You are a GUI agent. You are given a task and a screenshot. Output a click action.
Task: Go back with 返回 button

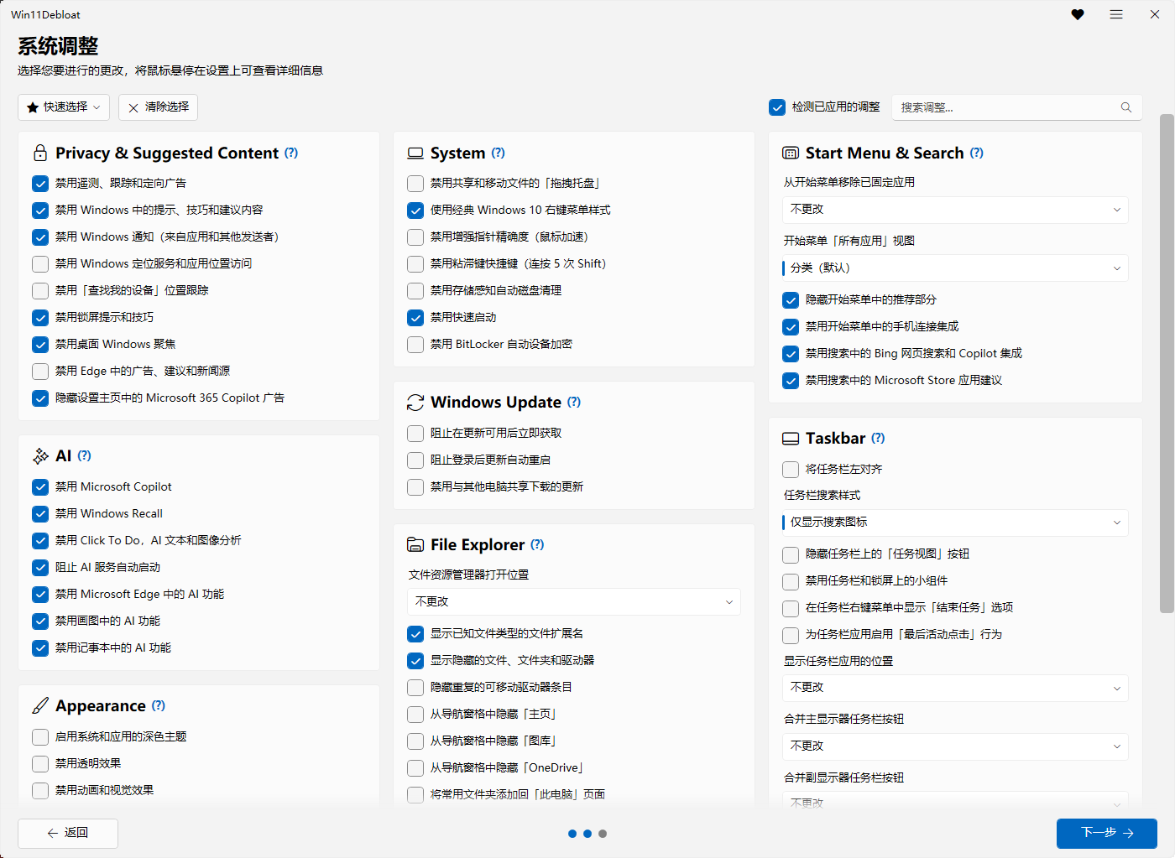click(x=68, y=833)
